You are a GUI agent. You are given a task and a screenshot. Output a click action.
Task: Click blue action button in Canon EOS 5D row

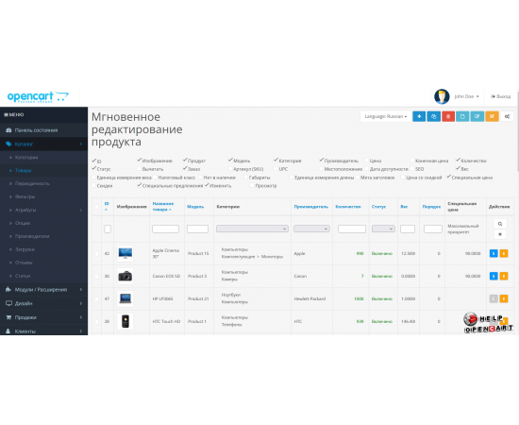pos(494,276)
